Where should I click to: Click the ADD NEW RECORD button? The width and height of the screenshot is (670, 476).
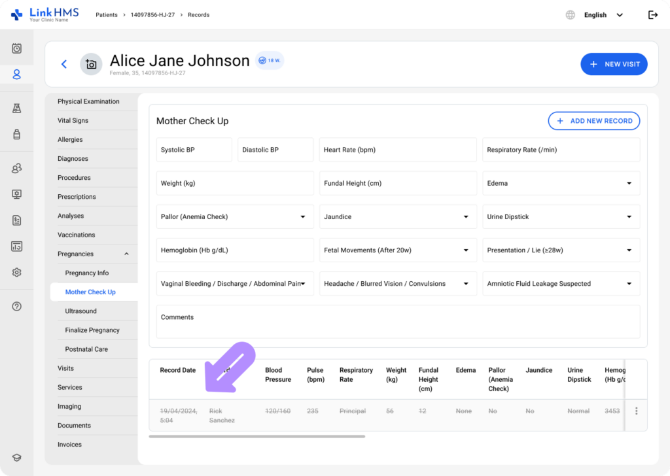tap(594, 121)
